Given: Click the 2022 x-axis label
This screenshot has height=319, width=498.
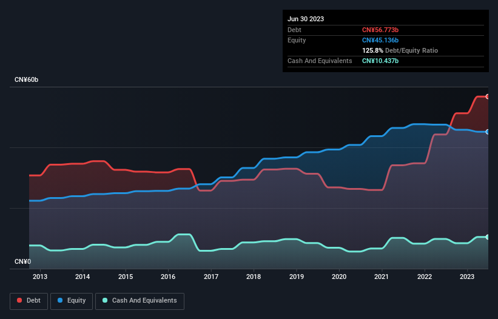Looking at the screenshot, I should coord(425,277).
